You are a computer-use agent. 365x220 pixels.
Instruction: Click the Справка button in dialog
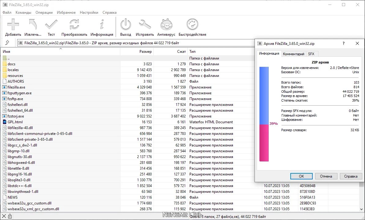[351, 176]
